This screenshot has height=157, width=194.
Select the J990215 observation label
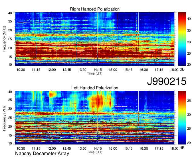(x=167, y=81)
